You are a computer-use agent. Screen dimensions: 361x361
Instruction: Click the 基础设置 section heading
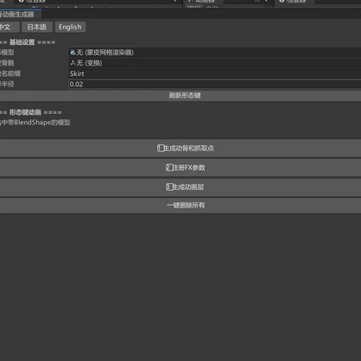22,42
